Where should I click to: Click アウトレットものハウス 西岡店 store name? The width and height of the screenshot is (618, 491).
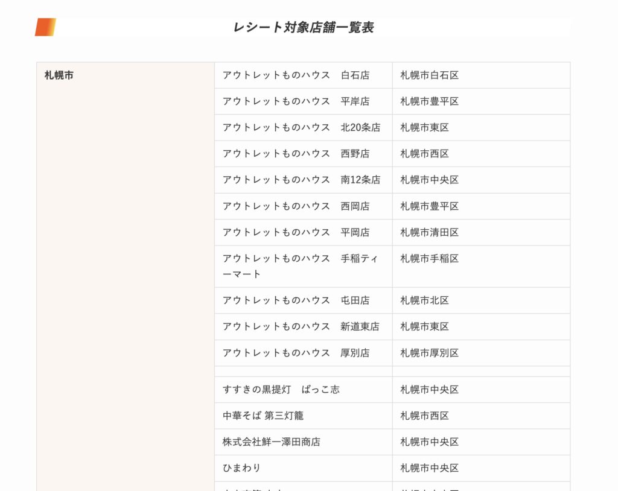click(x=296, y=206)
